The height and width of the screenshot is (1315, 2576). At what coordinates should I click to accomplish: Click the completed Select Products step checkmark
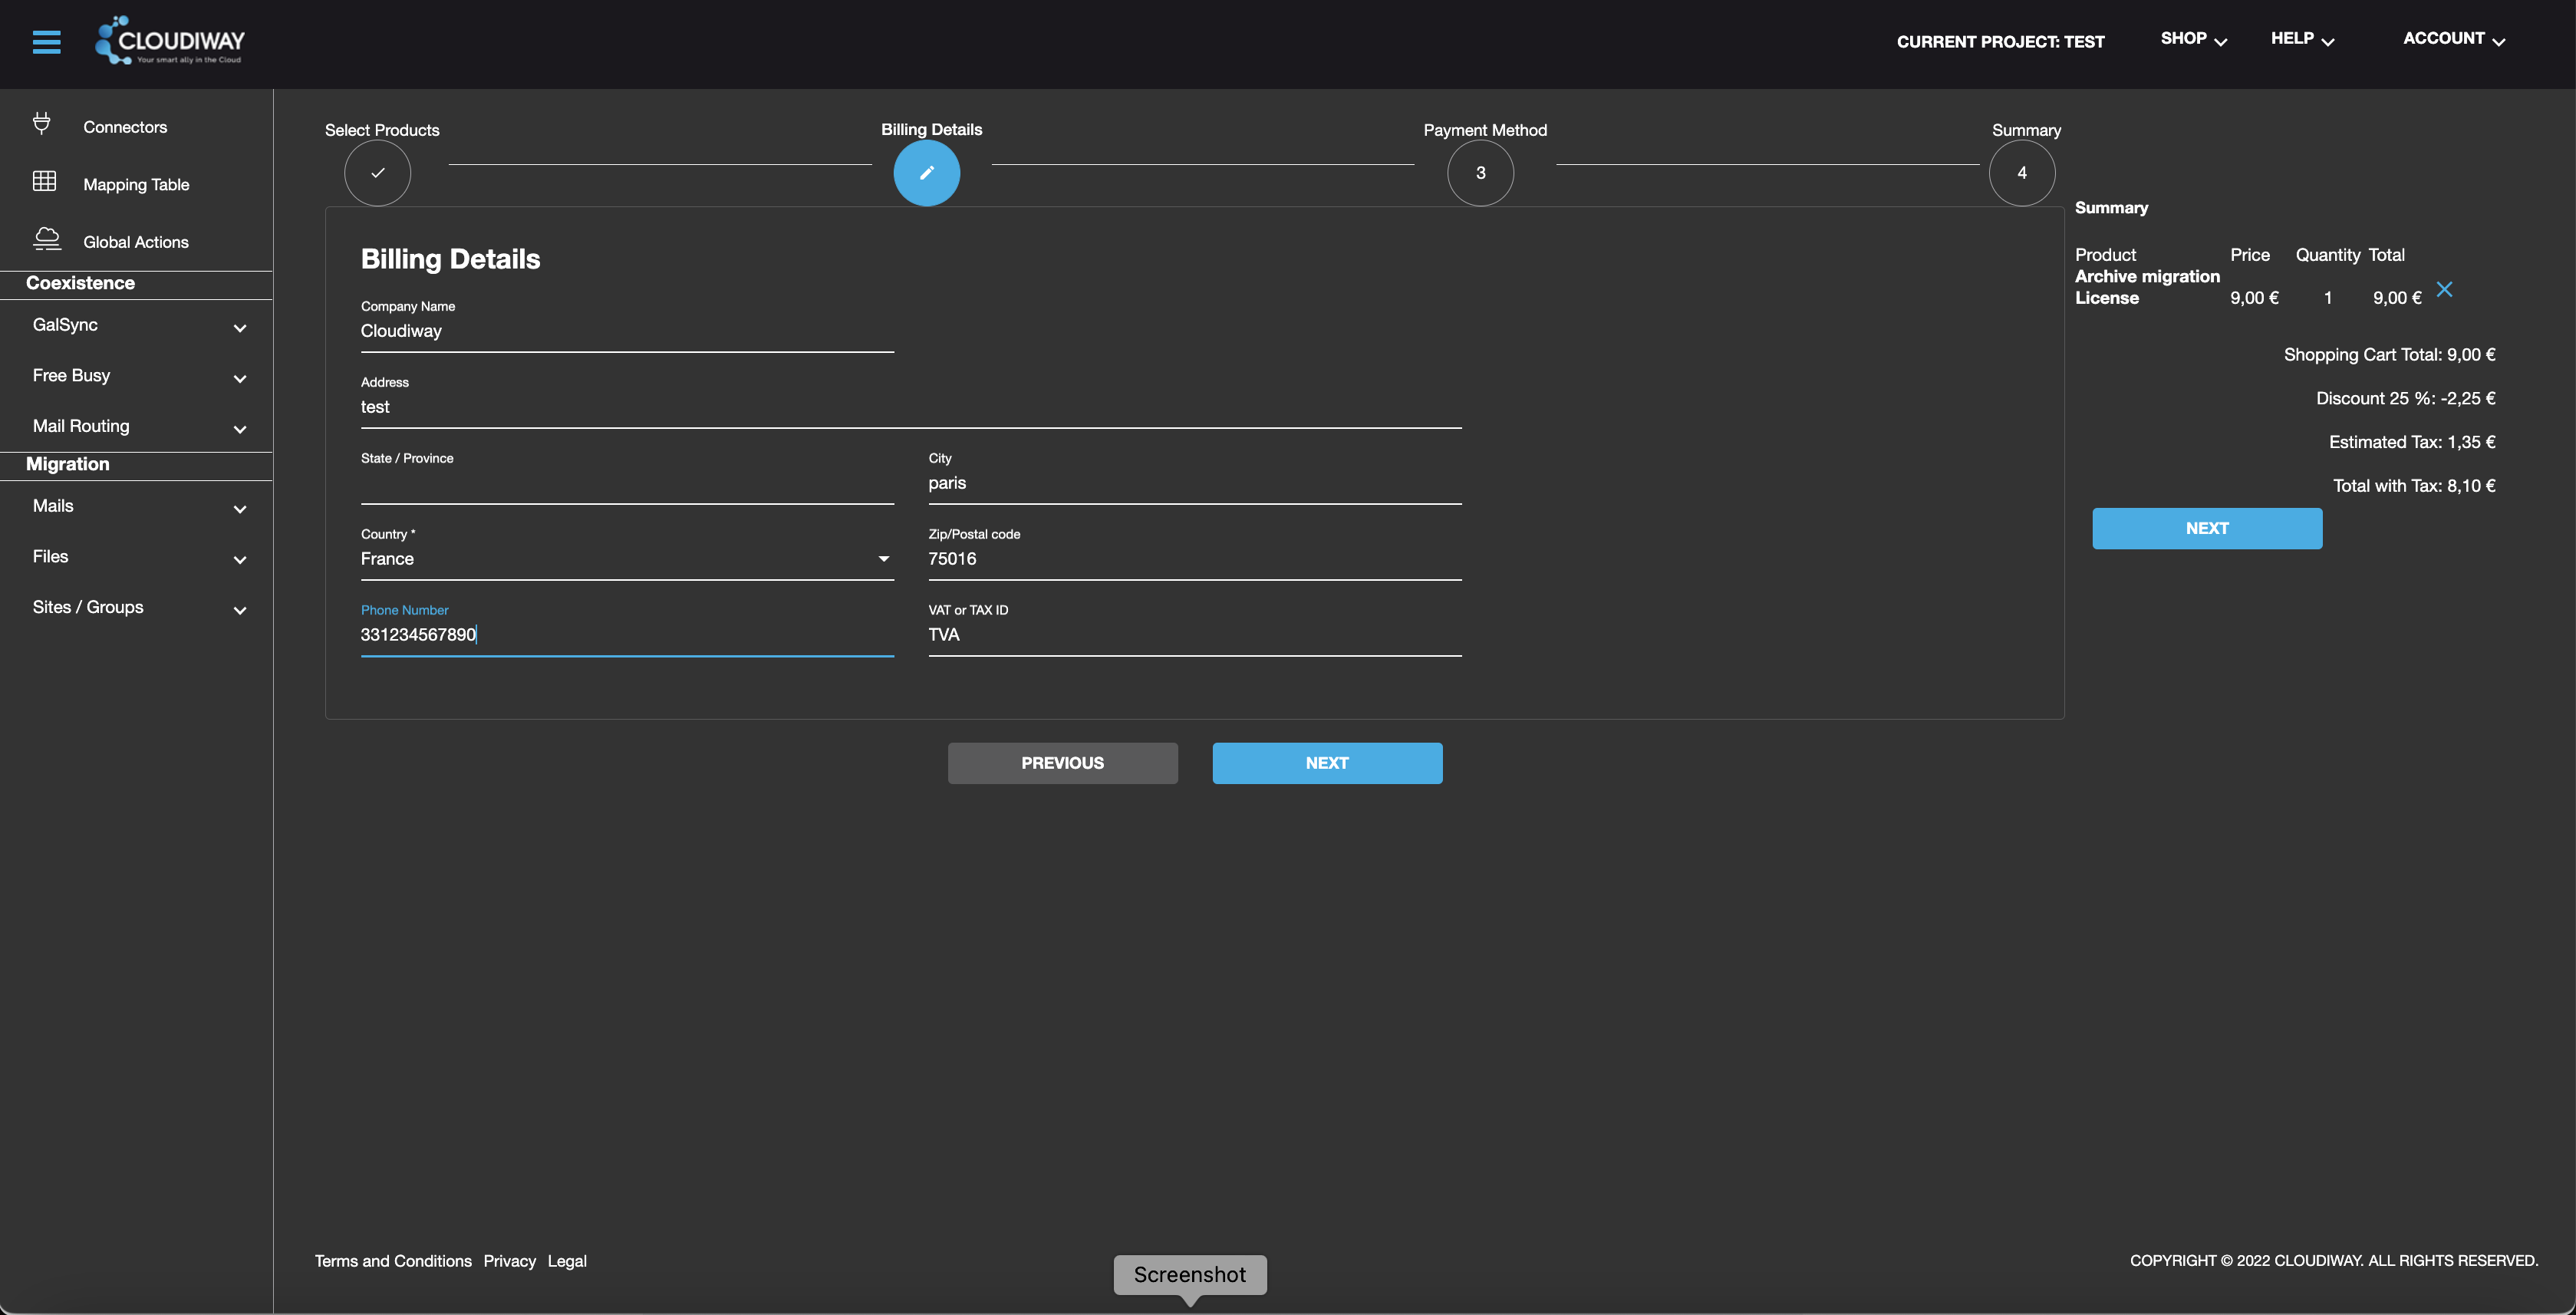377,172
